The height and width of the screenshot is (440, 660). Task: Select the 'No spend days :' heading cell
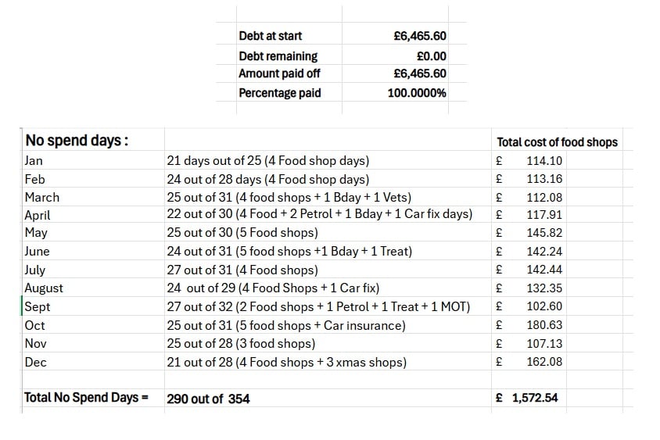tap(77, 141)
